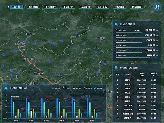Click the progress bar under 25520.65 value

pos(129,42)
